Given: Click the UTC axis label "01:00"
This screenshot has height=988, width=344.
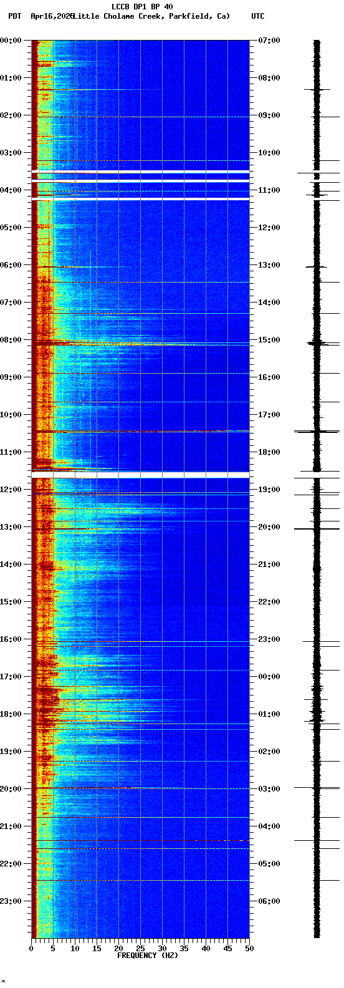Looking at the screenshot, I should click(x=269, y=714).
